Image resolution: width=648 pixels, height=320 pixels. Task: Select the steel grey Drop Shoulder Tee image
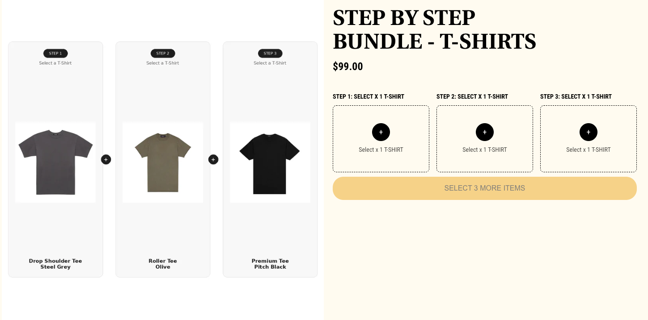55,162
